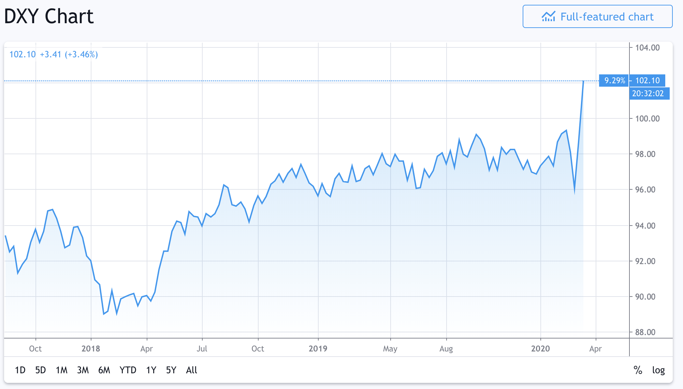Click the 102.10 current price label
This screenshot has width=683, height=389.
tap(647, 81)
